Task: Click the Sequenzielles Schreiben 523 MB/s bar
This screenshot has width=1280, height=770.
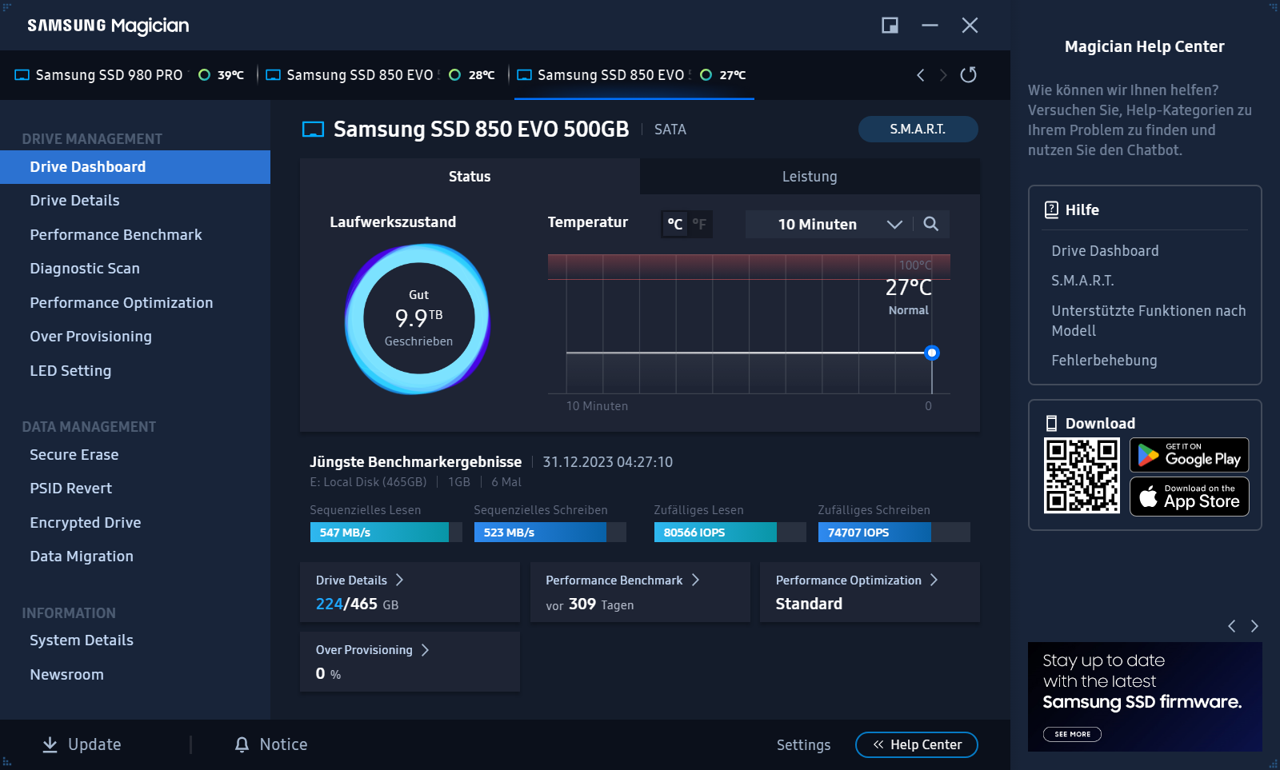Action: pos(550,533)
